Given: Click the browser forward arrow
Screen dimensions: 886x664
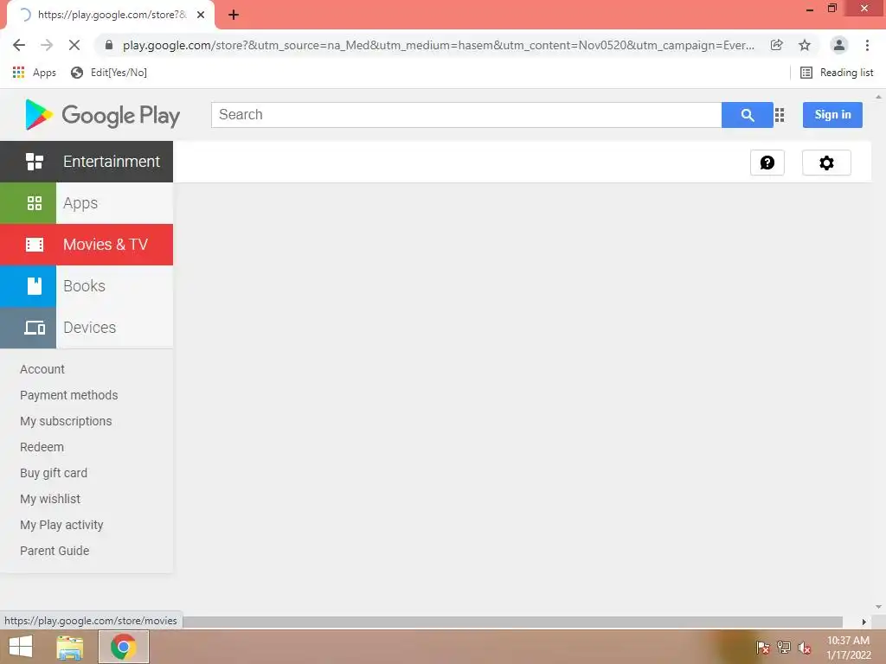Looking at the screenshot, I should point(47,45).
